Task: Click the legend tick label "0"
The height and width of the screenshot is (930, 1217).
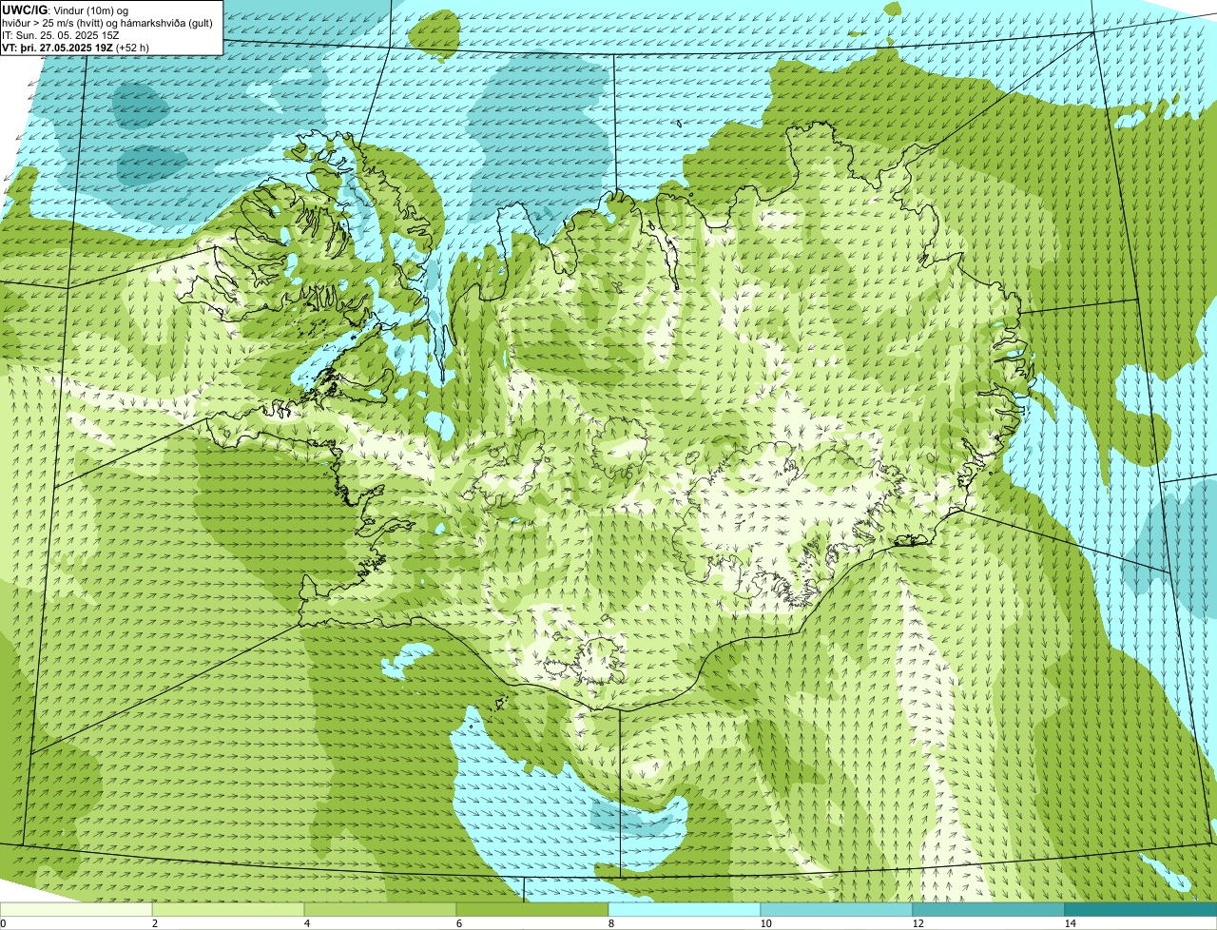Action: tap(3, 923)
